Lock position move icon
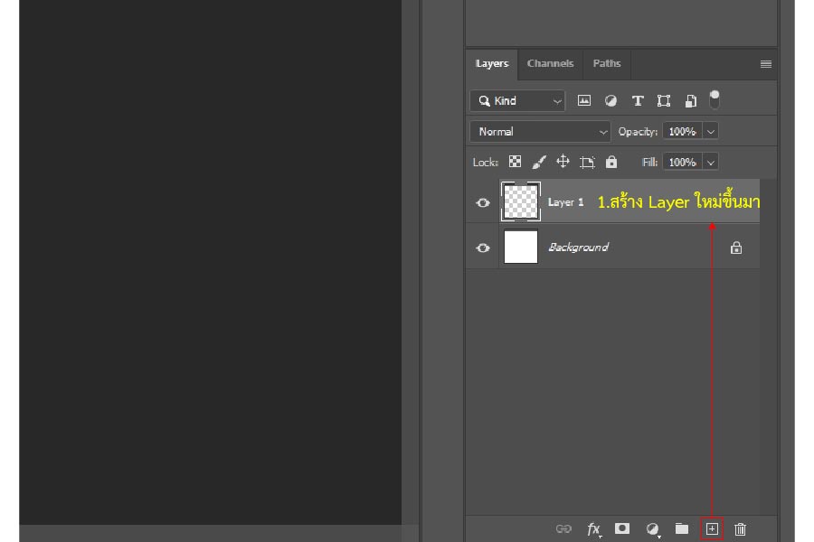The width and height of the screenshot is (814, 542). pyautogui.click(x=563, y=162)
